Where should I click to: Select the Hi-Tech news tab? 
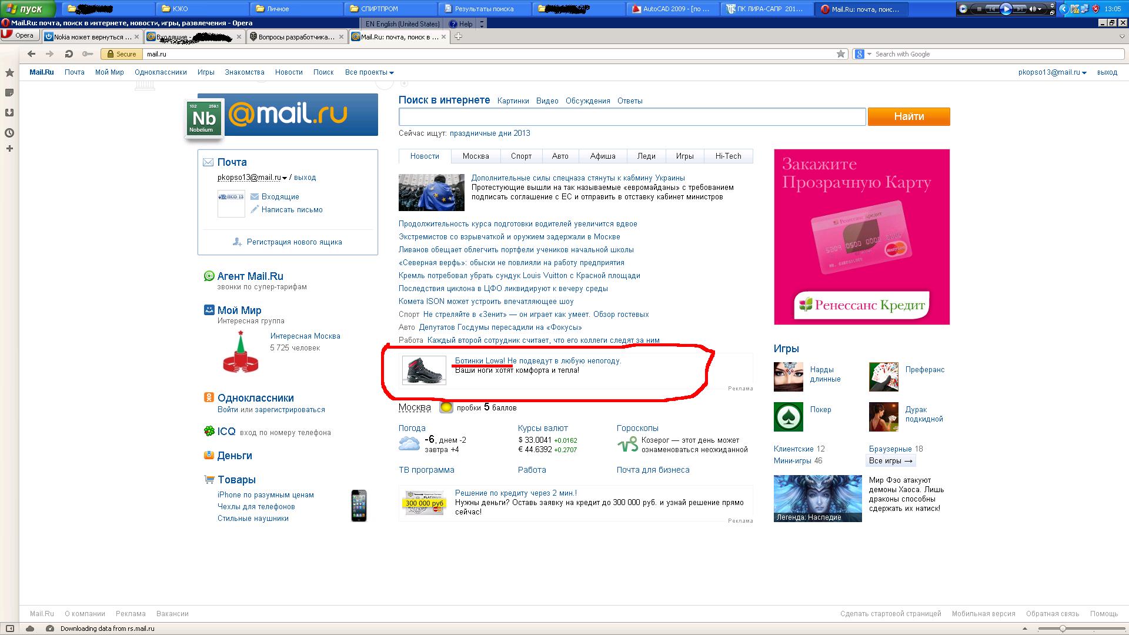[728, 156]
